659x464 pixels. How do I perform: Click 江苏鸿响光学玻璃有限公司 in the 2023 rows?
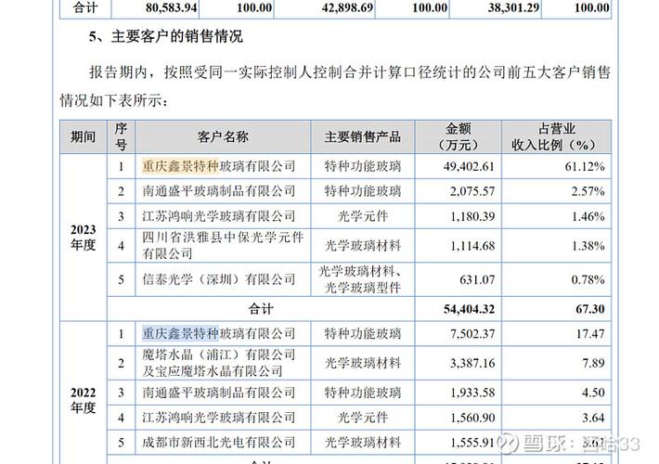(218, 216)
